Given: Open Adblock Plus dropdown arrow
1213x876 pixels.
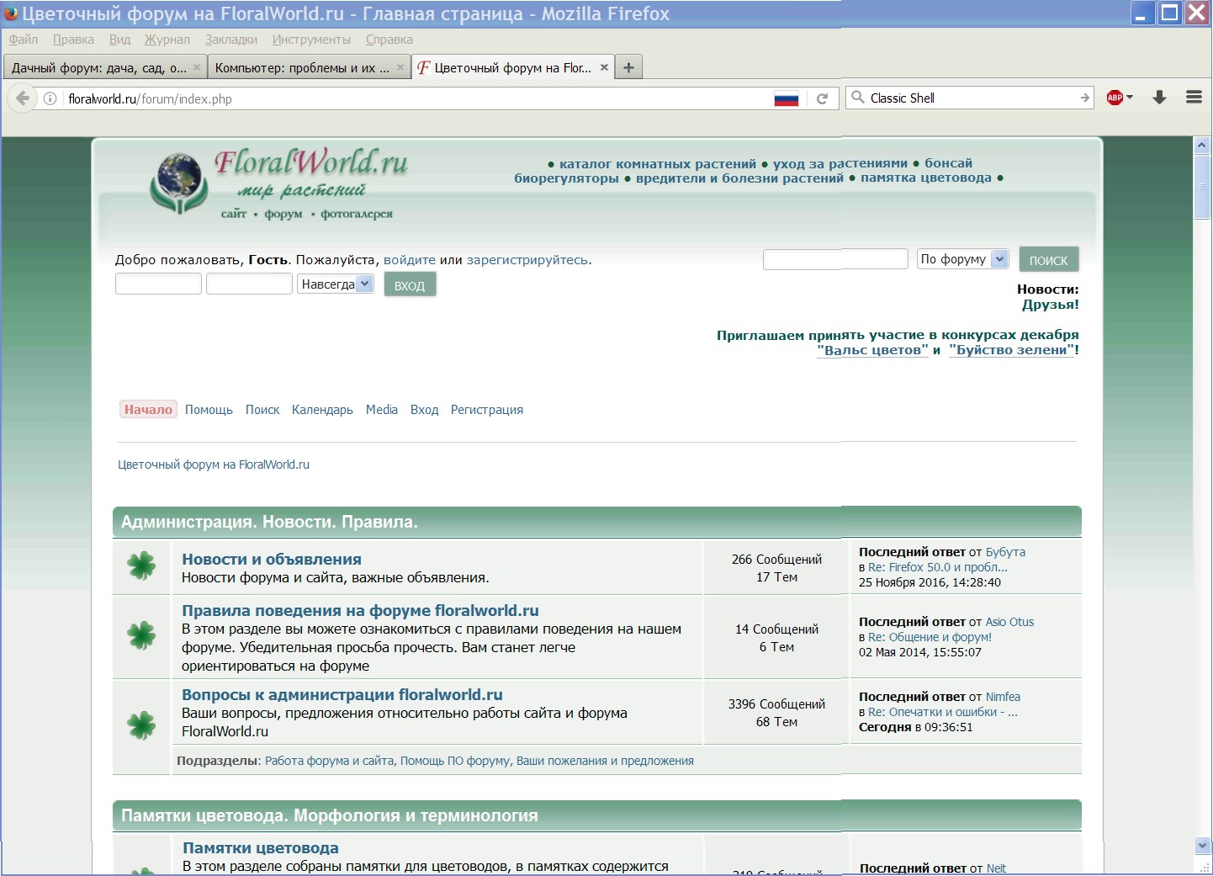Looking at the screenshot, I should tap(1130, 98).
